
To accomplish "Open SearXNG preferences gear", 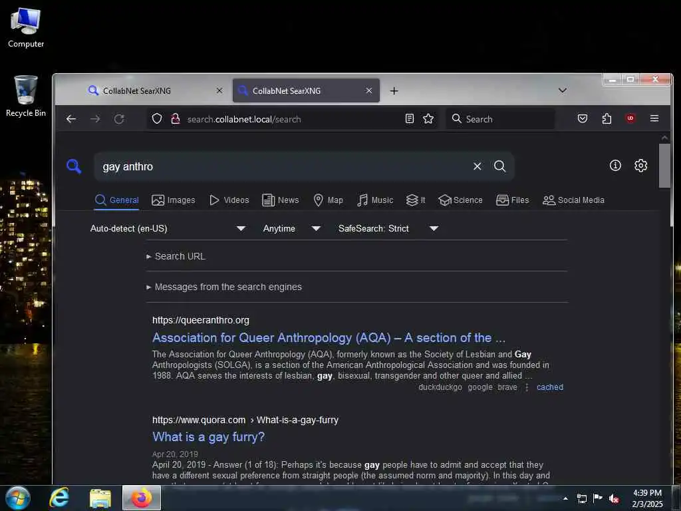I will pos(640,166).
